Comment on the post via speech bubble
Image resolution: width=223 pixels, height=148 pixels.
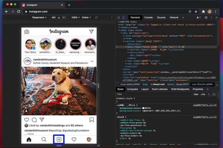point(34,120)
